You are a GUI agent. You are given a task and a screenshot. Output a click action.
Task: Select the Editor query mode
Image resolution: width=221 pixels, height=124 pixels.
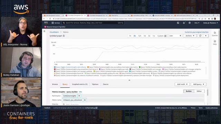point(199,91)
